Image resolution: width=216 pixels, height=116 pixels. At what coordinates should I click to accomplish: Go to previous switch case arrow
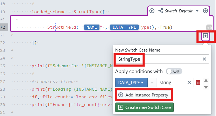152,11
